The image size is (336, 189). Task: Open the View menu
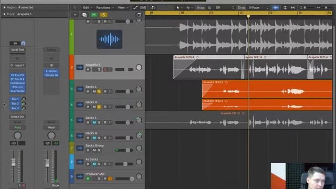point(123,8)
